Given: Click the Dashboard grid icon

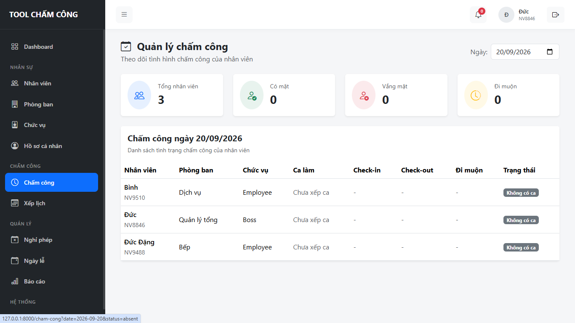Looking at the screenshot, I should [x=15, y=47].
